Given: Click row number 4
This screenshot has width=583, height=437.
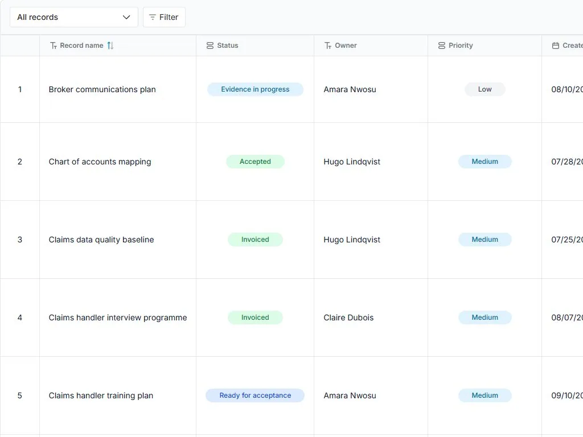Looking at the screenshot, I should (x=20, y=318).
